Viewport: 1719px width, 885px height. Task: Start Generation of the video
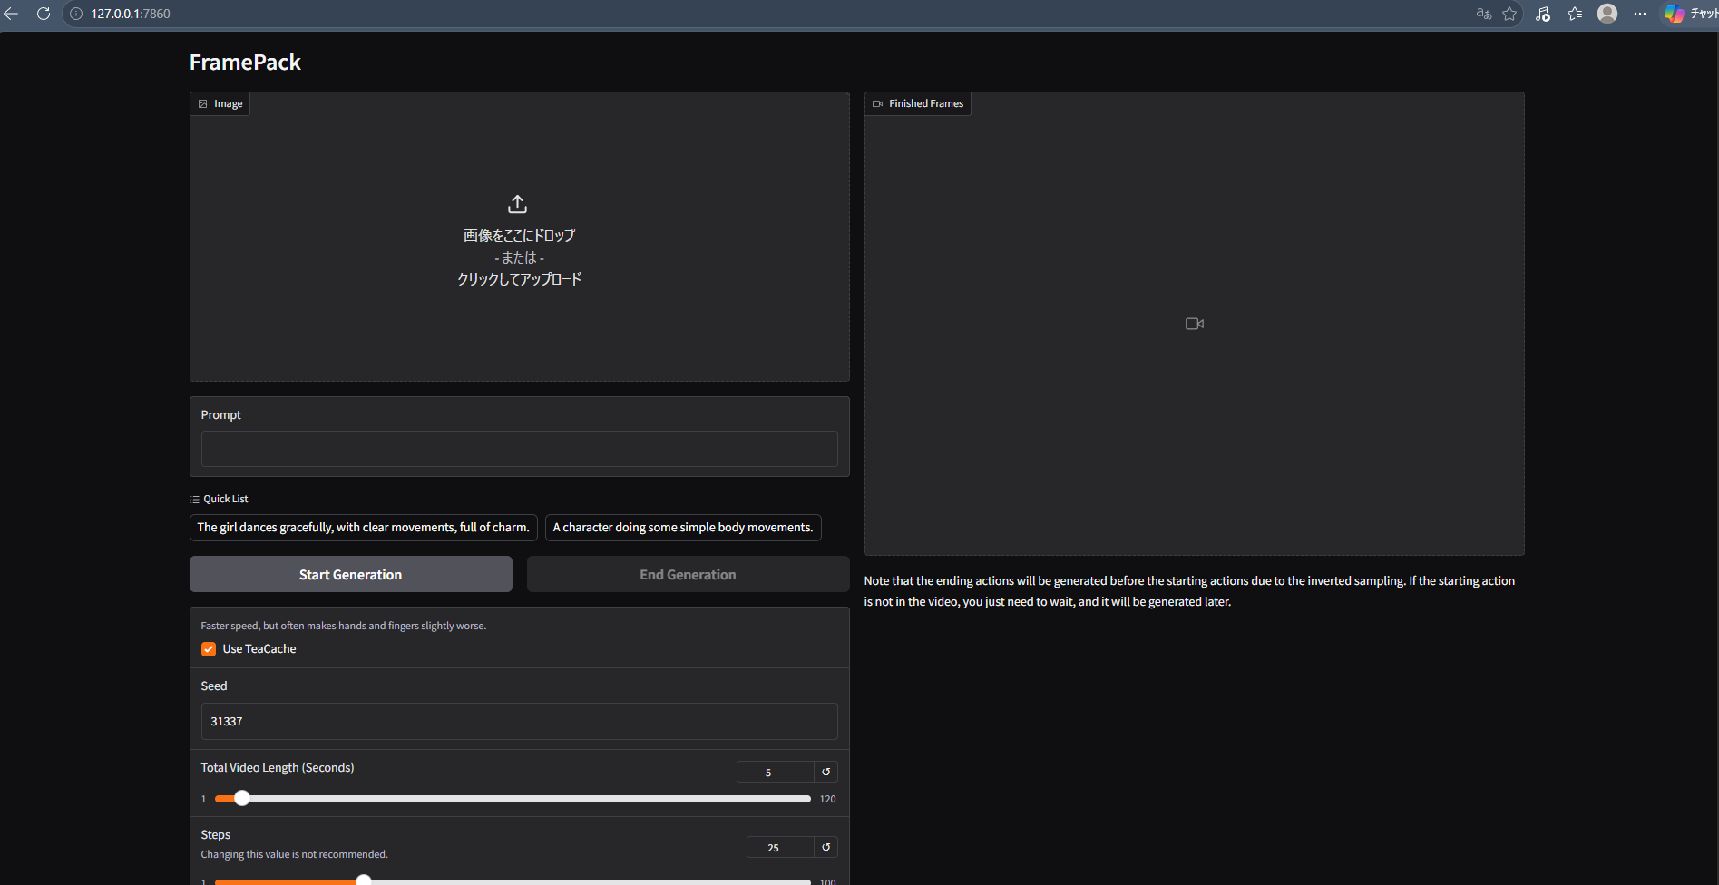pos(351,574)
